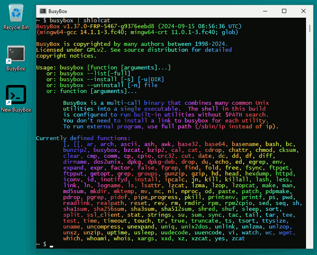Click "httpd" in the functions list
The width and height of the screenshot is (317, 255).
284,174
